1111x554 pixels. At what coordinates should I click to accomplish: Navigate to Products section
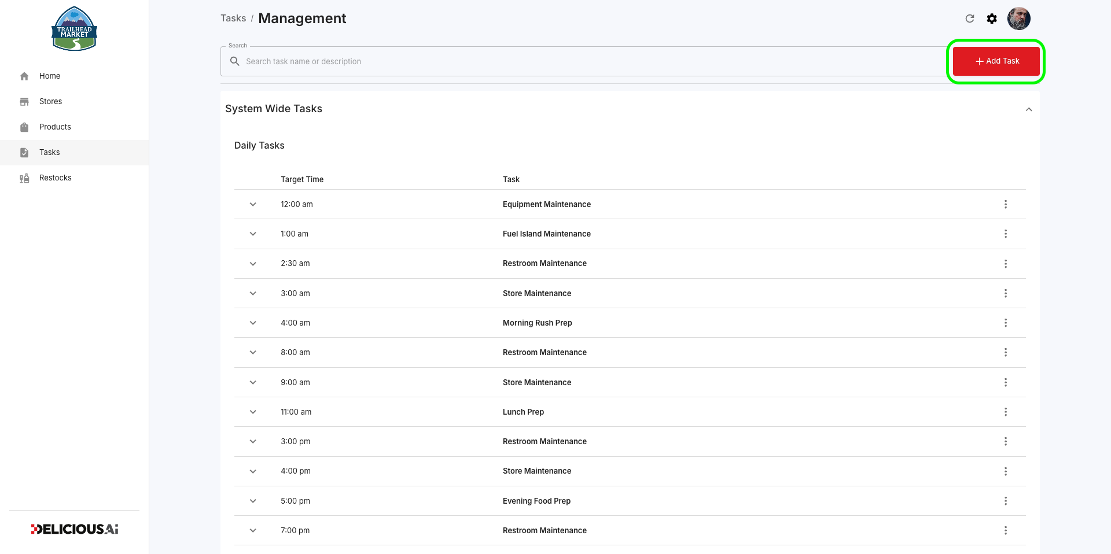point(74,127)
